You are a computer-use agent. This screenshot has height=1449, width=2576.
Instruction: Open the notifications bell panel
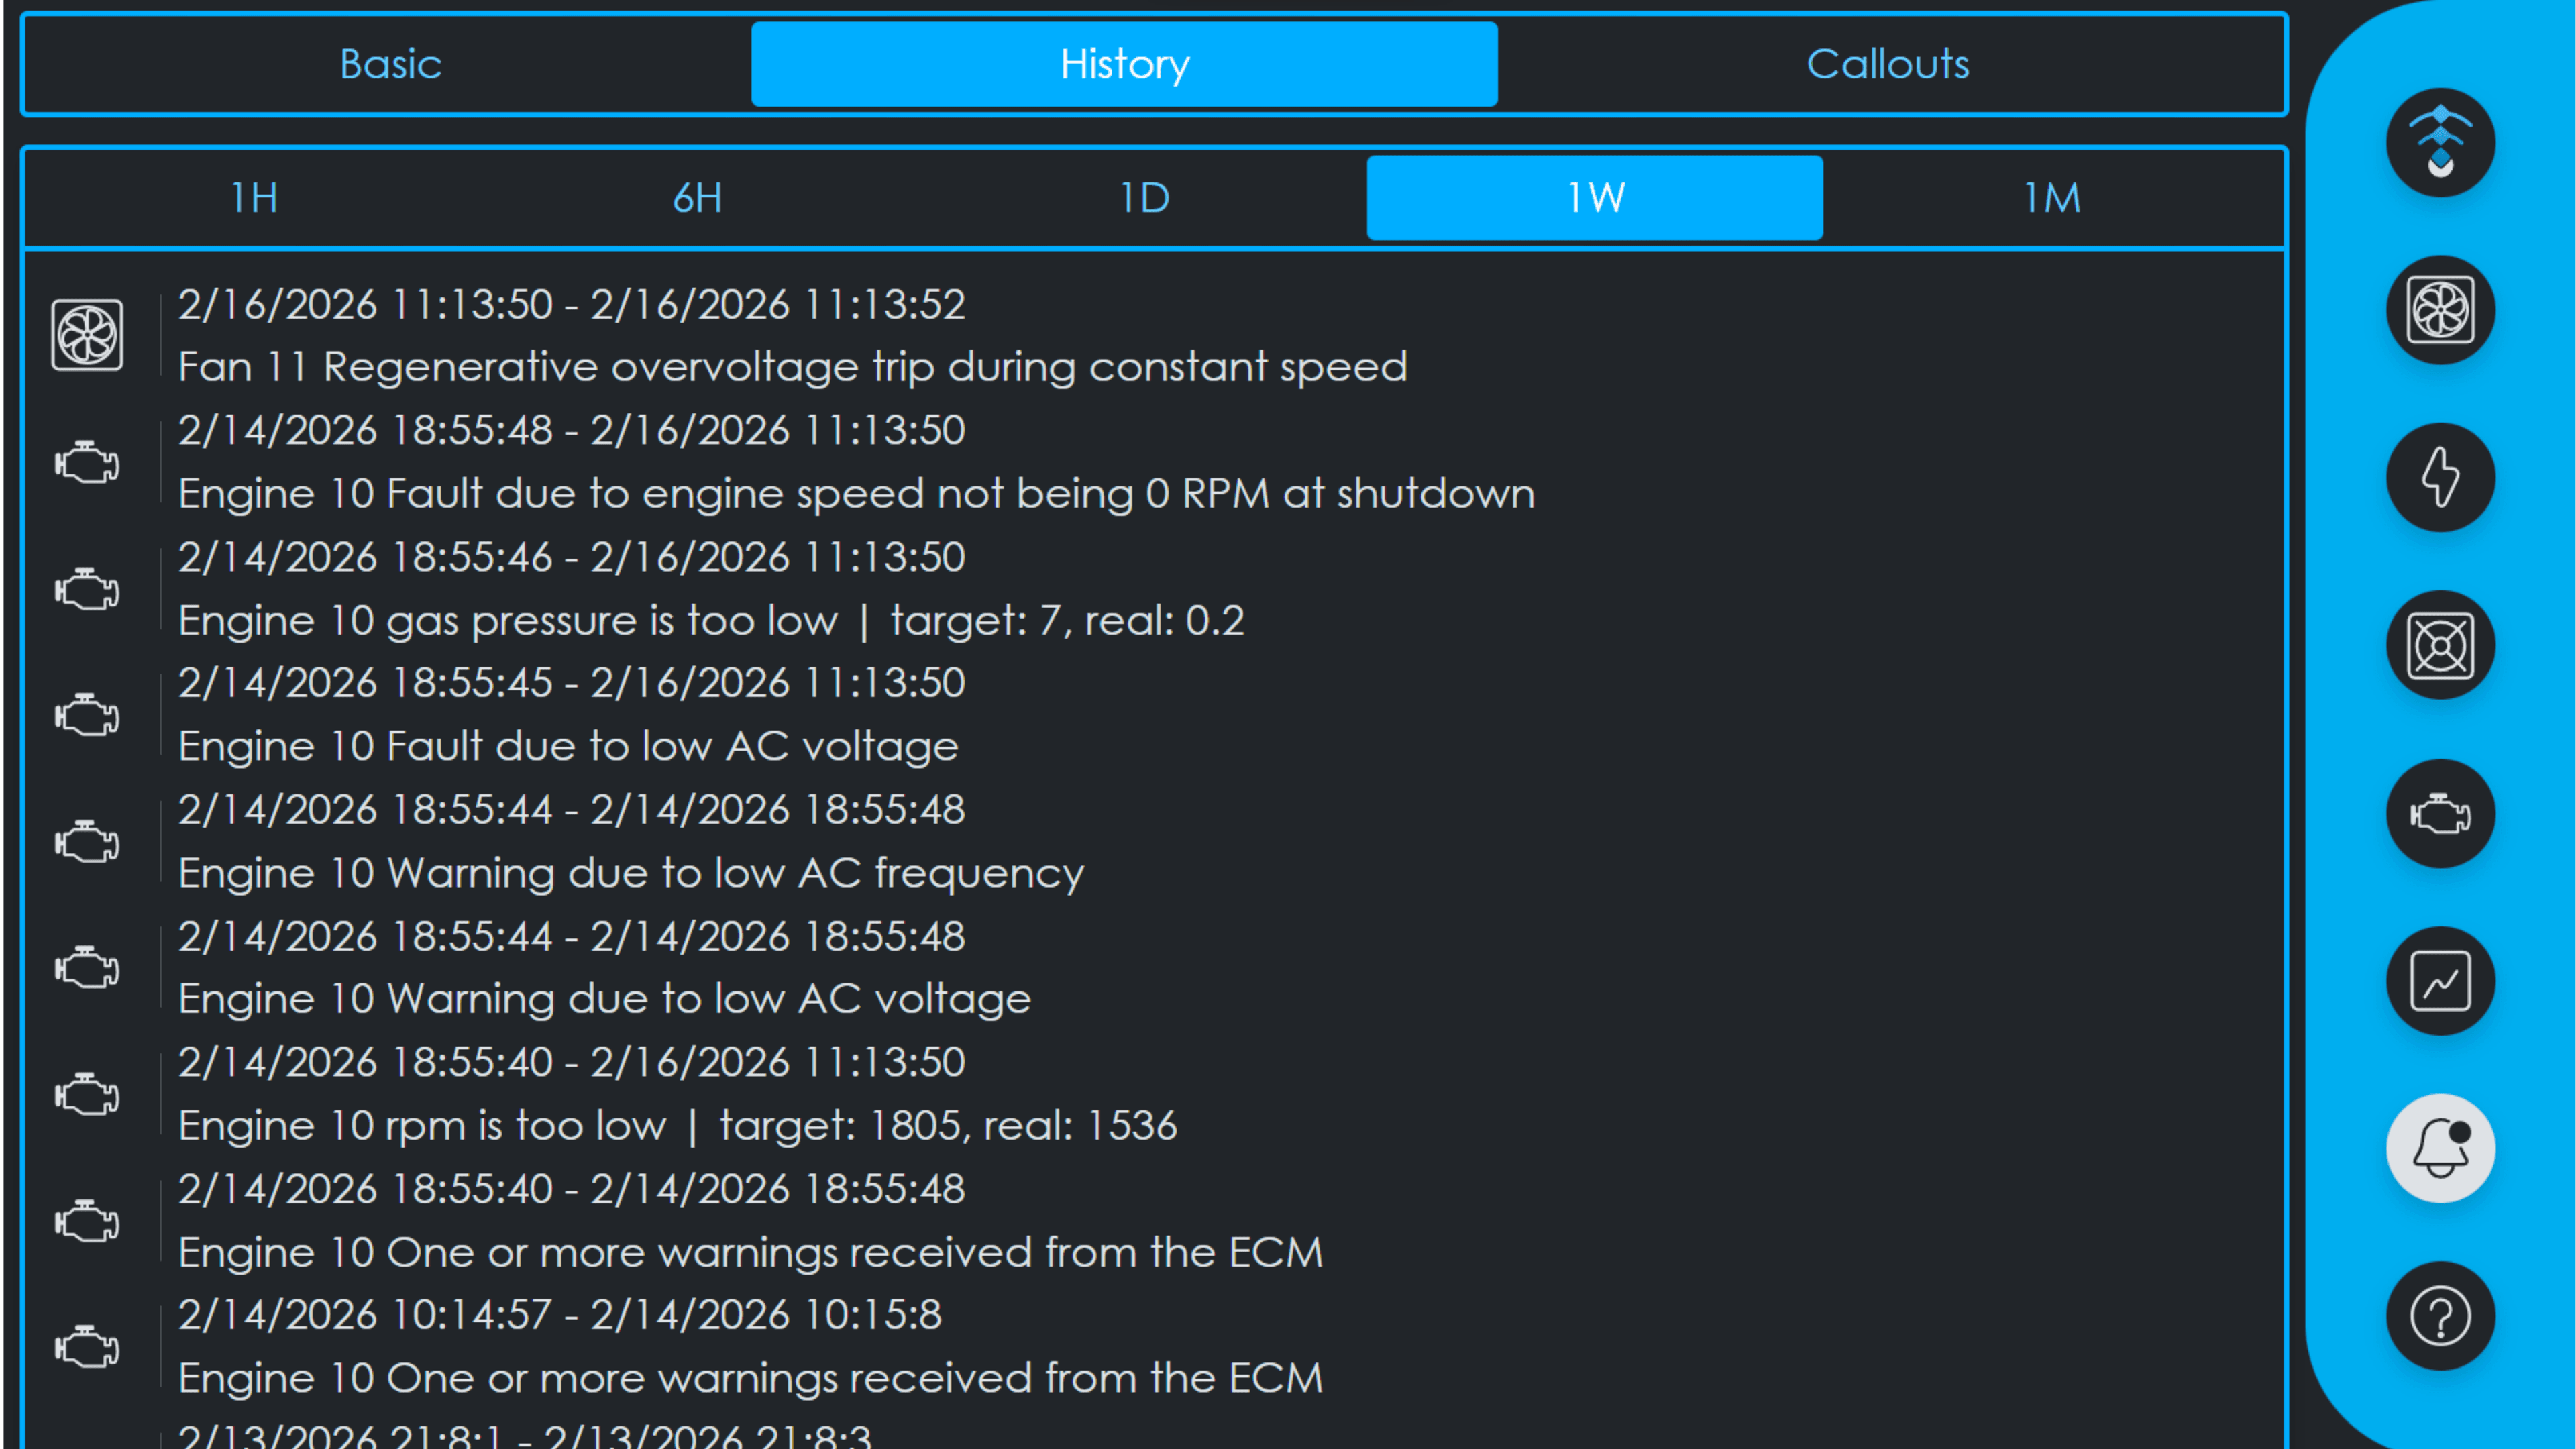coord(2440,1148)
